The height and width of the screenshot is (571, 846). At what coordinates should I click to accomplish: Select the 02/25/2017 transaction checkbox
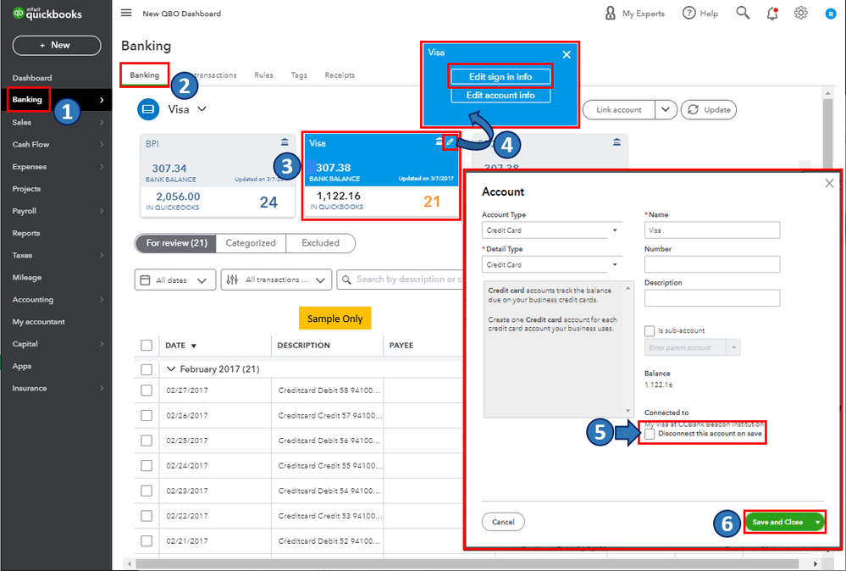click(147, 441)
